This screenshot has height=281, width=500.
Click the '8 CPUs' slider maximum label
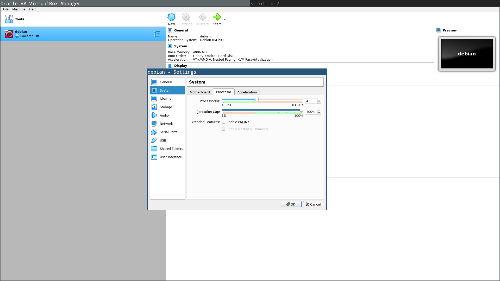[x=297, y=105]
